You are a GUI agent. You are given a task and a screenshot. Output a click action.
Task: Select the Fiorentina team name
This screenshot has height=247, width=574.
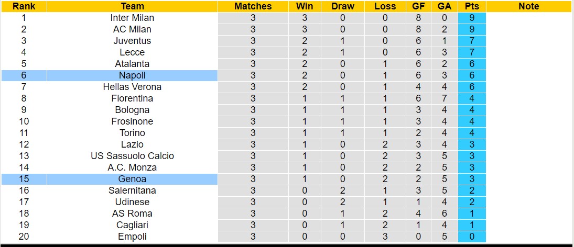[132, 98]
